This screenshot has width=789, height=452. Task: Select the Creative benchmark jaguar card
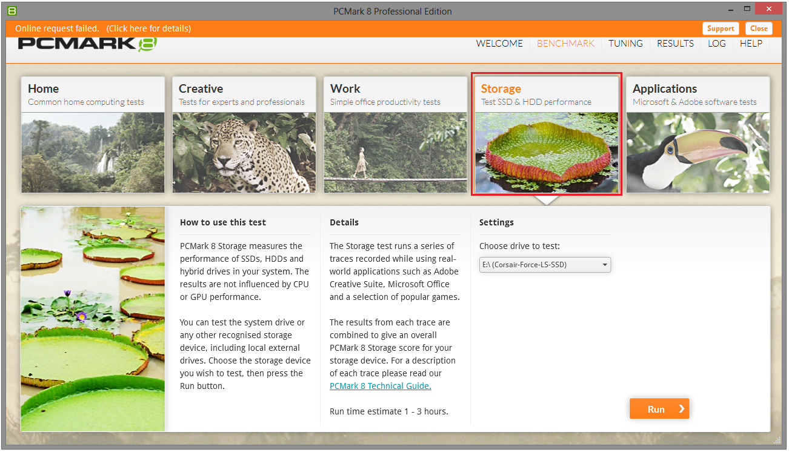[x=244, y=135]
